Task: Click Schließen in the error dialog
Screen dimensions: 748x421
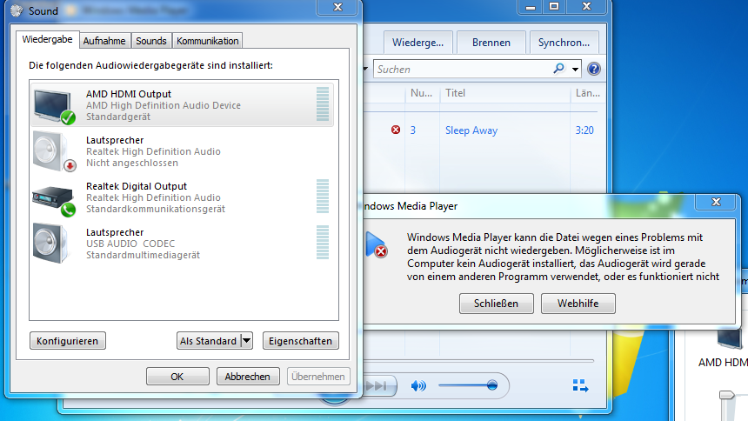Action: click(496, 303)
